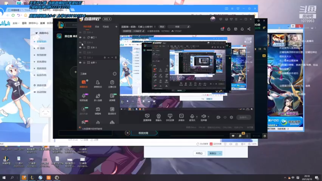Open the 读弹幕 tool icon

112,97
